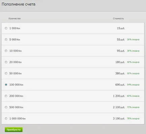The width and height of the screenshot is (146, 134).
Task: Click the 1 200 руб. price
Action: [119, 96]
